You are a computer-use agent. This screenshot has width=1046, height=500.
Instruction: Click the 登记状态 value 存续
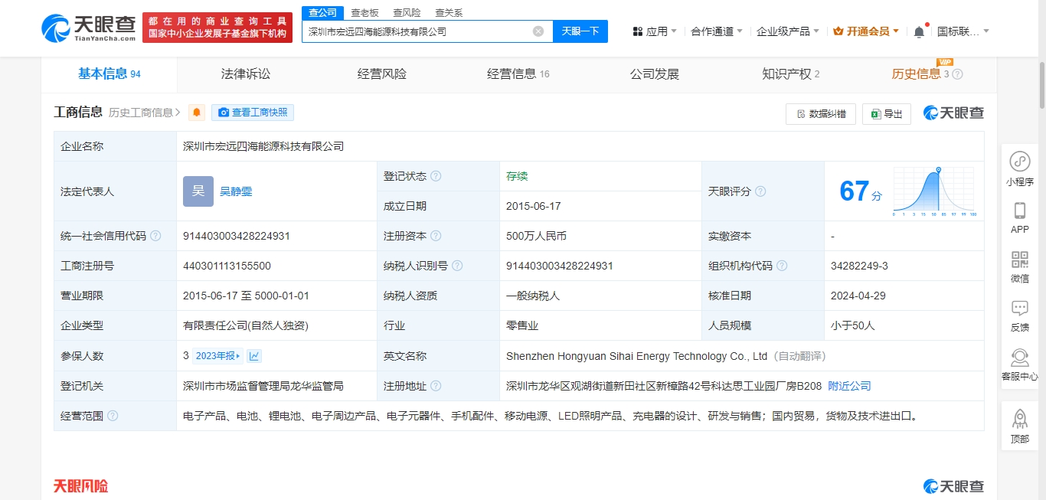[517, 176]
